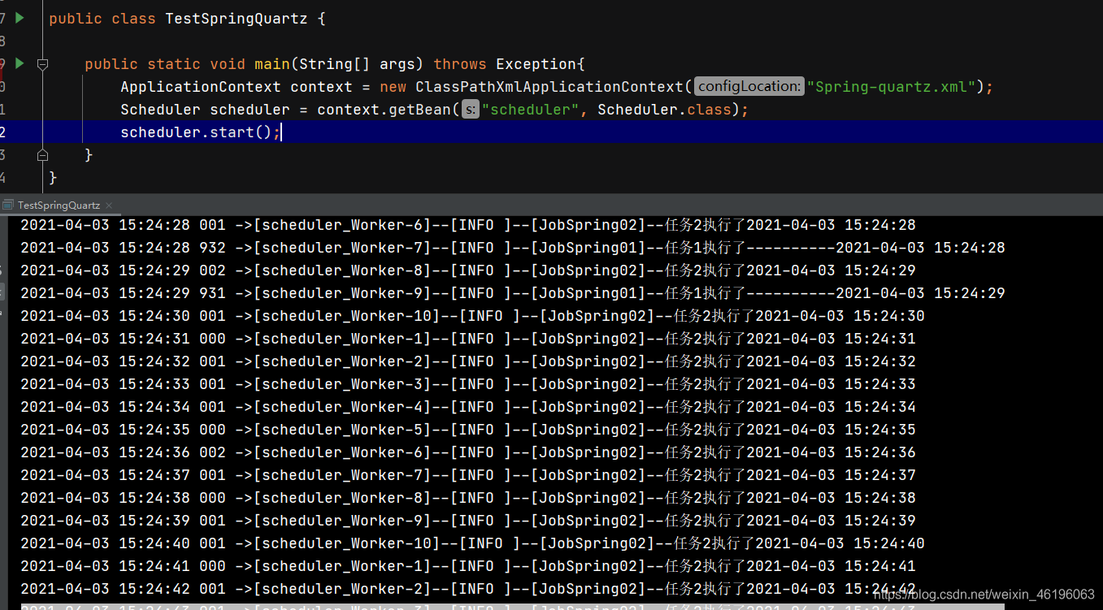
Task: Click the icon on the TestSpringQuartz tab
Action: coord(8,205)
